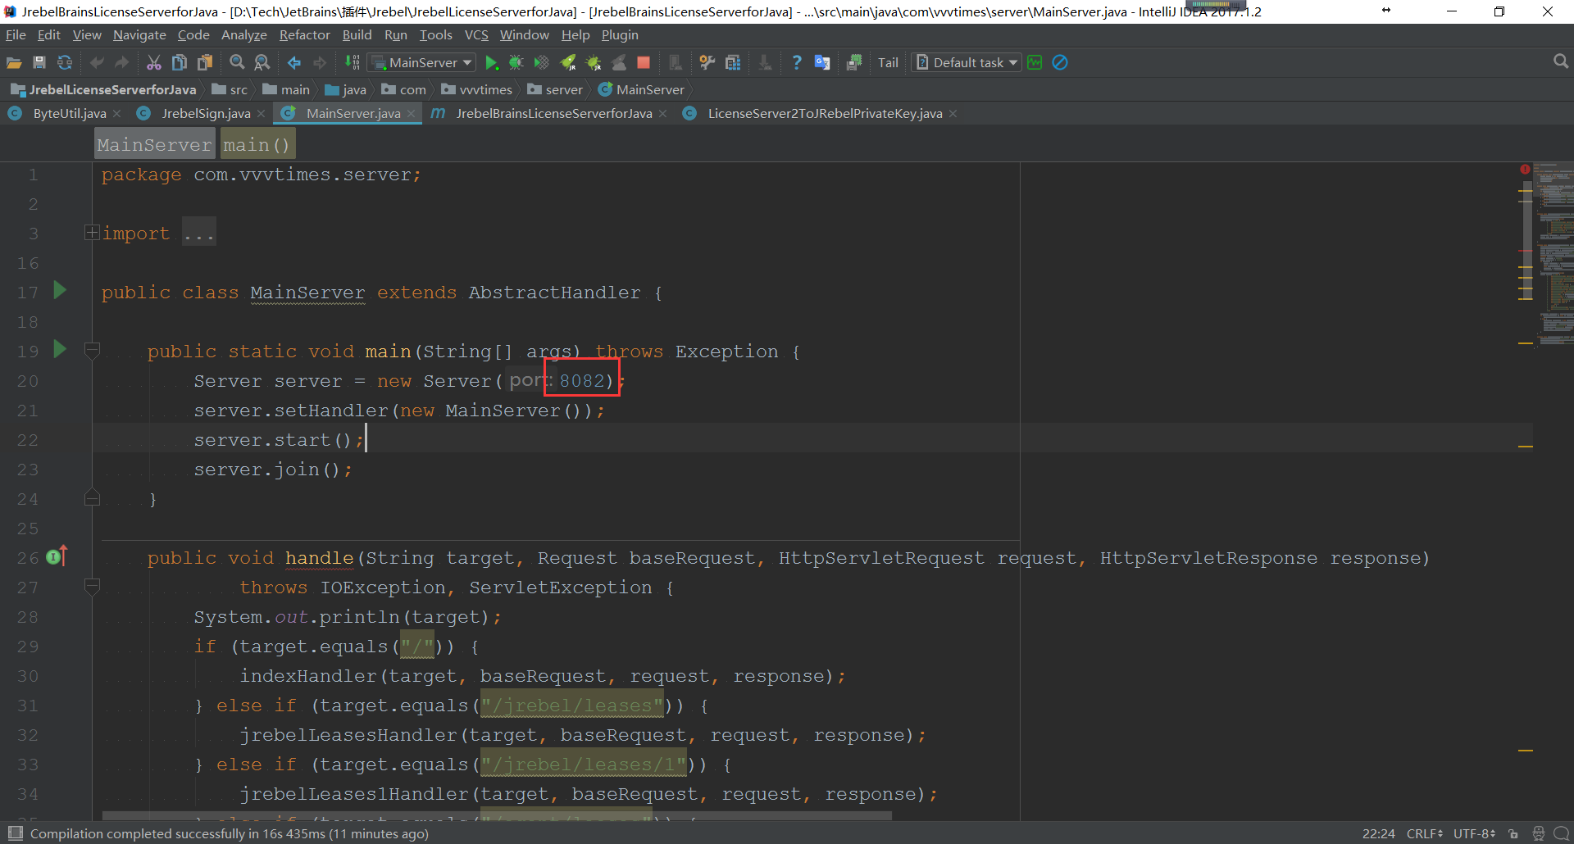
Task: Click the main() structure breadcrumb
Action: click(x=257, y=145)
